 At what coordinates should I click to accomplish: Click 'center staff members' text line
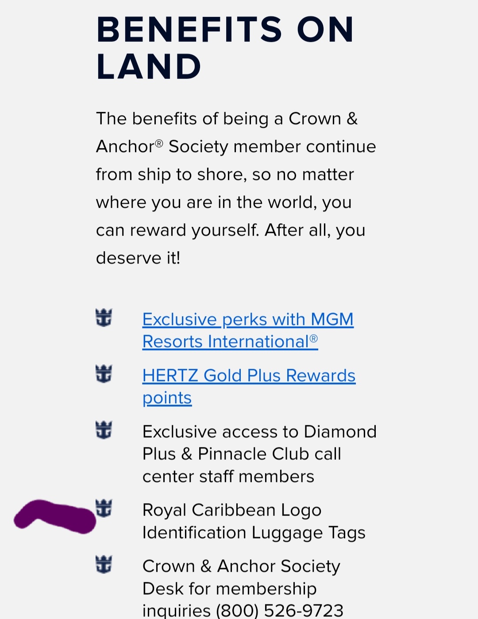[228, 476]
